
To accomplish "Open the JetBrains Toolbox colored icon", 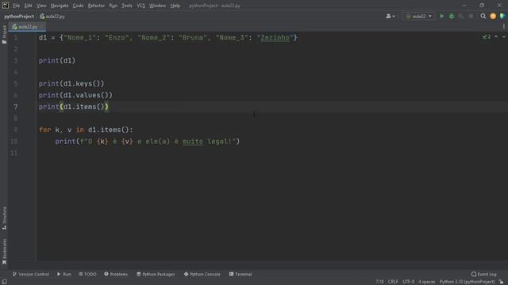I will click(502, 16).
